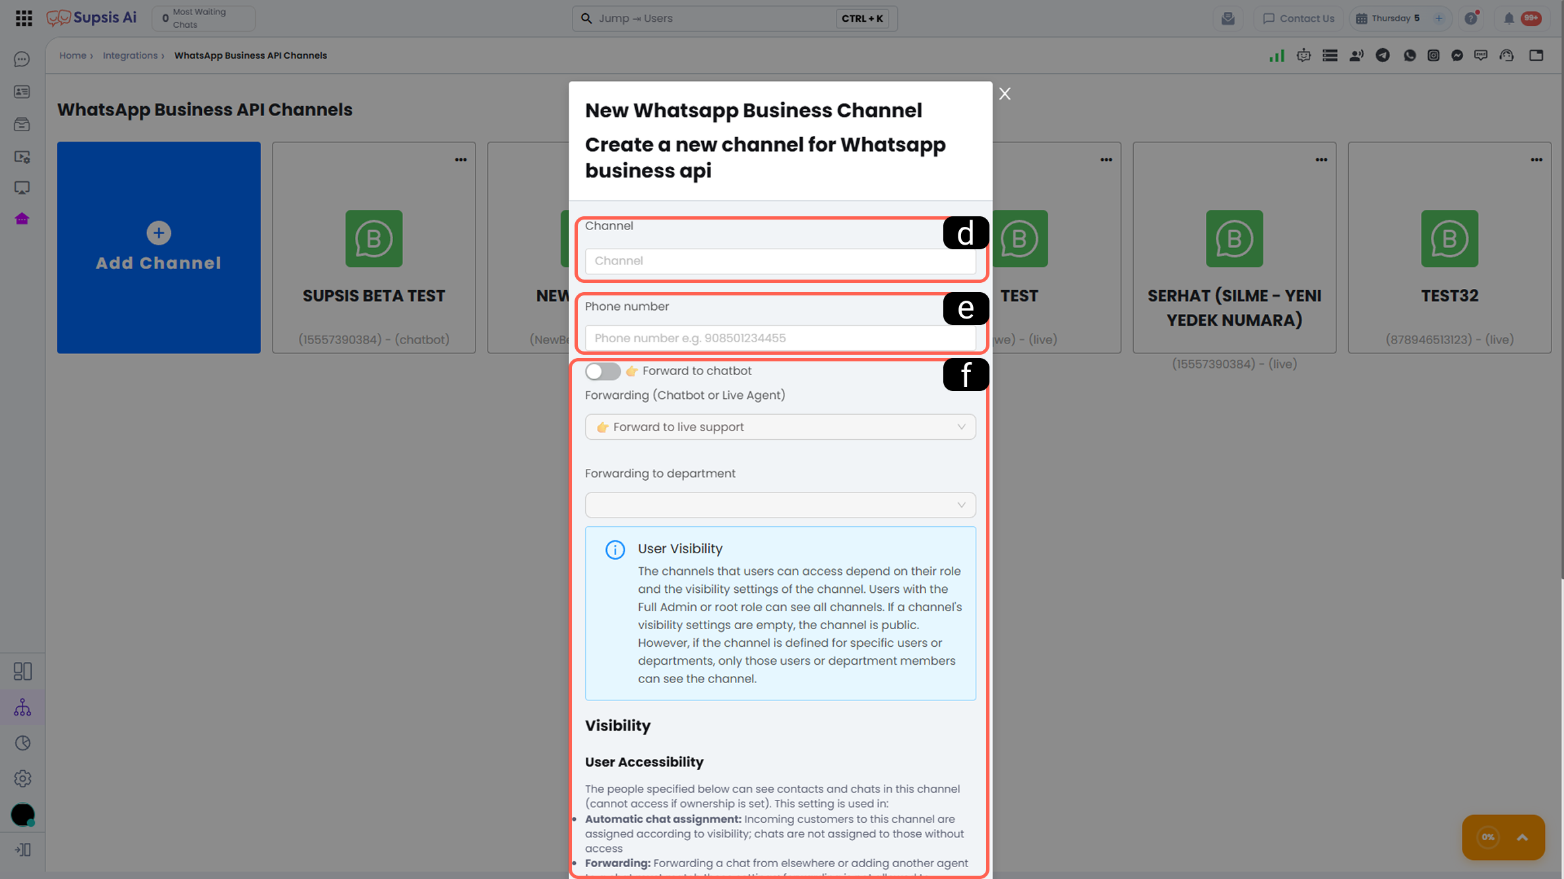
Task: Click the SMS message icon
Action: point(1481,55)
